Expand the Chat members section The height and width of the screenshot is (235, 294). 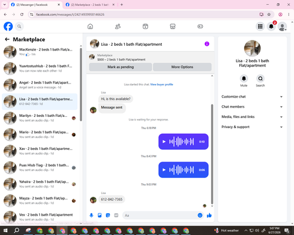pyautogui.click(x=252, y=107)
